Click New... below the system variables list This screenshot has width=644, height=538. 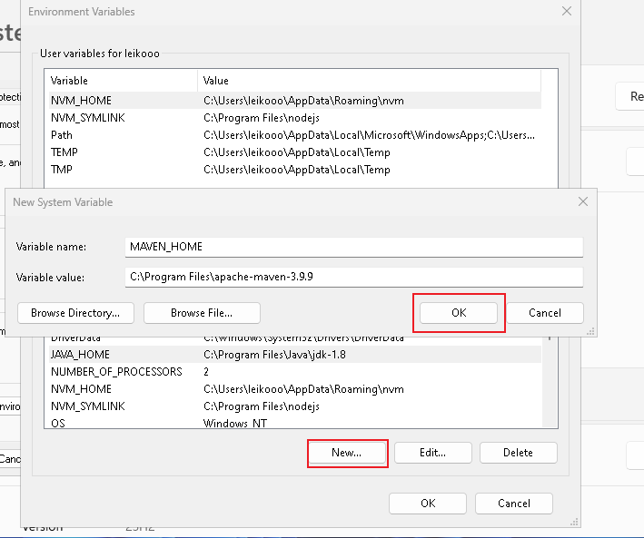347,453
